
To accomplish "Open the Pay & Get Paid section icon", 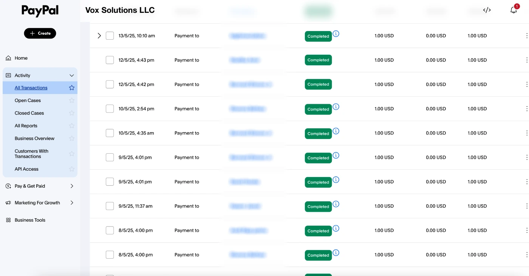I will tap(8, 186).
